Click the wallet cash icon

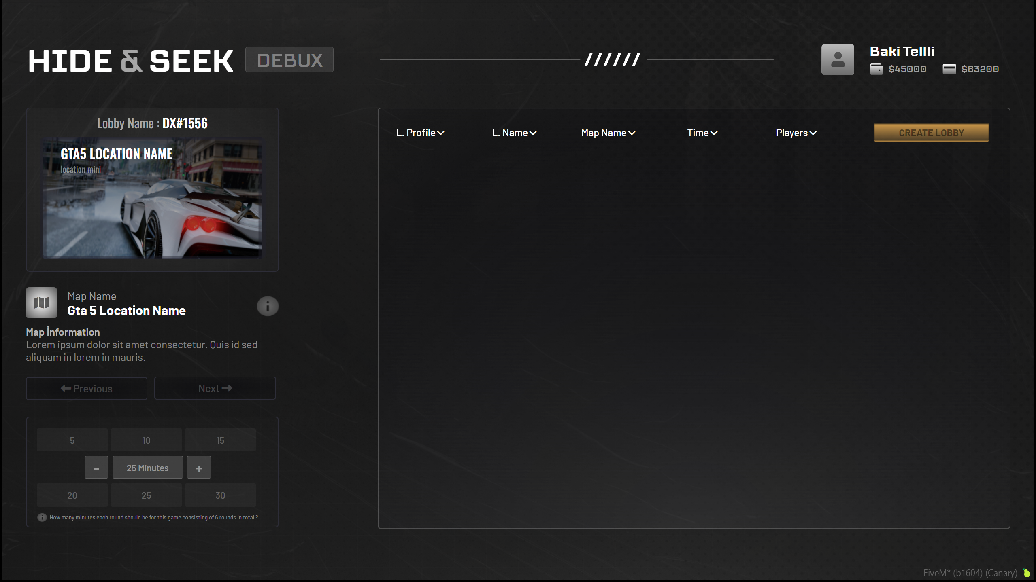[876, 69]
